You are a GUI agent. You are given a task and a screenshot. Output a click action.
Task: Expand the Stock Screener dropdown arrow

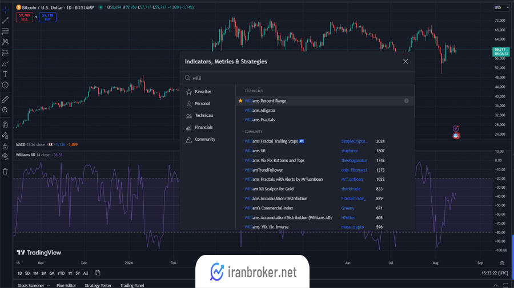(x=49, y=285)
